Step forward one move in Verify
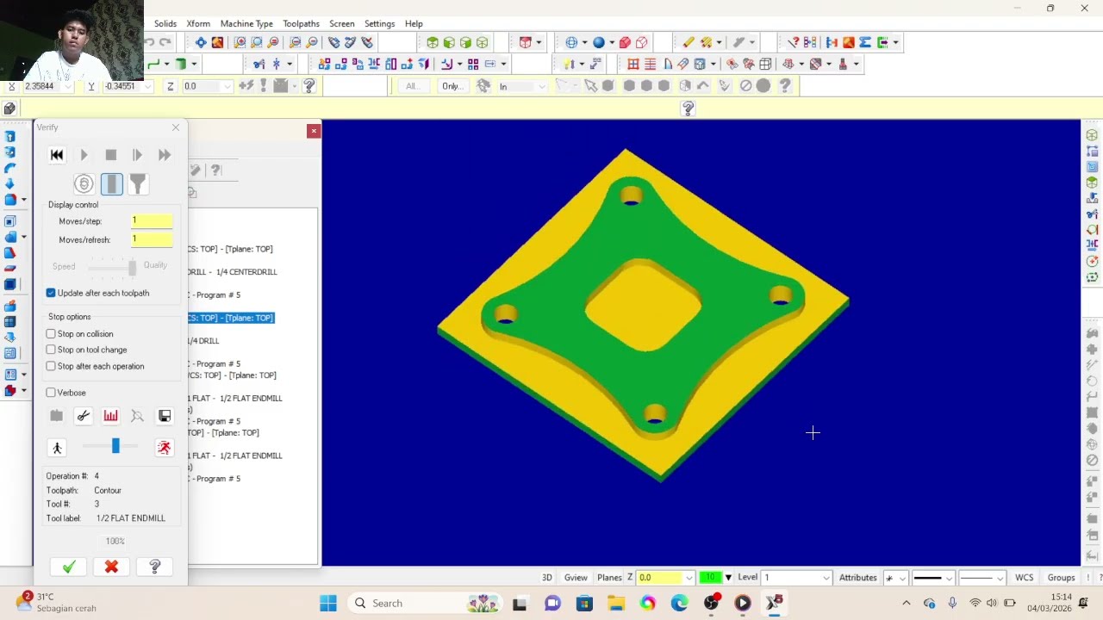 pyautogui.click(x=137, y=155)
